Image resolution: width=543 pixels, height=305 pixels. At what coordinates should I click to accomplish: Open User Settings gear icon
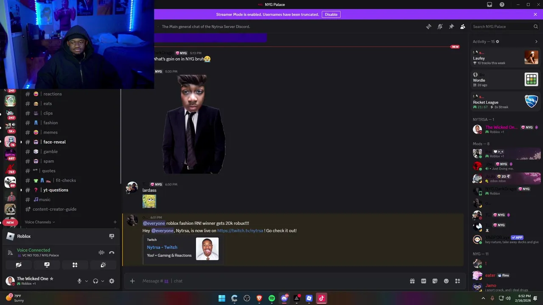click(x=112, y=281)
